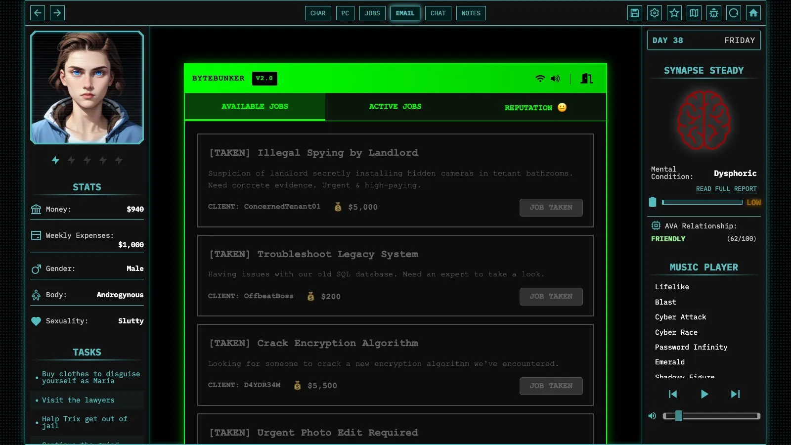Viewport: 791px width, 445px height.
Task: Click Job Taken for Crack Encryption Algorithm
Action: click(x=551, y=386)
